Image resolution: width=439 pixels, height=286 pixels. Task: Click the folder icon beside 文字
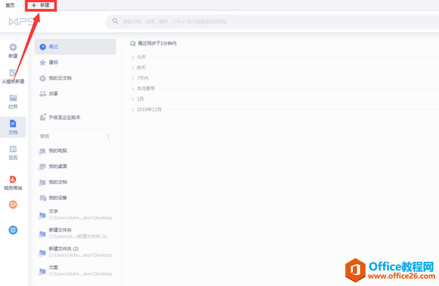[42, 215]
